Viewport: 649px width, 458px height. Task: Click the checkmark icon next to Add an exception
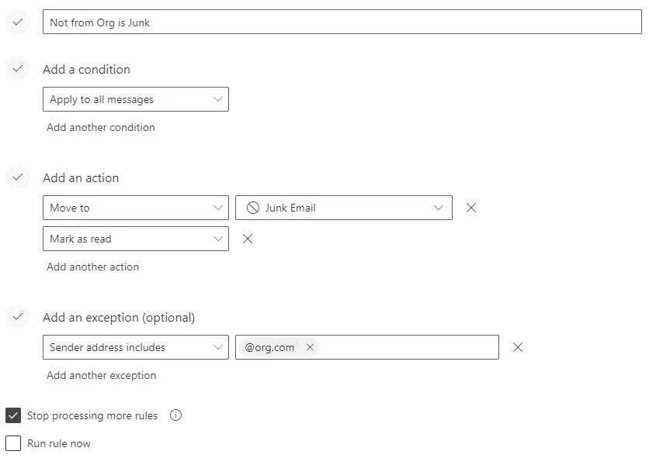(x=17, y=317)
